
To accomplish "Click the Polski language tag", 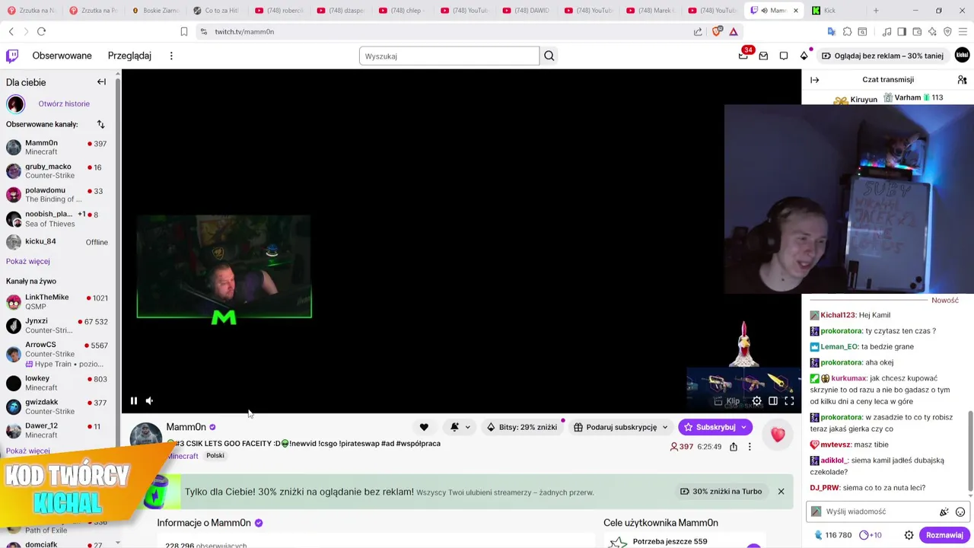I will click(x=215, y=455).
